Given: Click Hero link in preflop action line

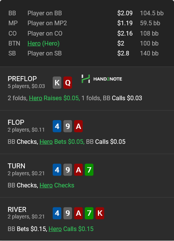Looking at the screenshot, I should [x=36, y=98].
